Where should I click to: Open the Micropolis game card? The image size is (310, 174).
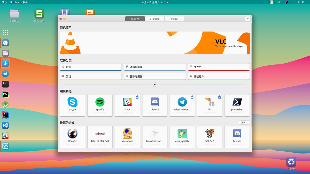pos(127,137)
